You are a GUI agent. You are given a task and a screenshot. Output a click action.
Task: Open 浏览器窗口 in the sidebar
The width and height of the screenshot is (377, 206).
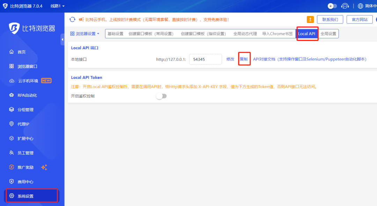(28, 66)
